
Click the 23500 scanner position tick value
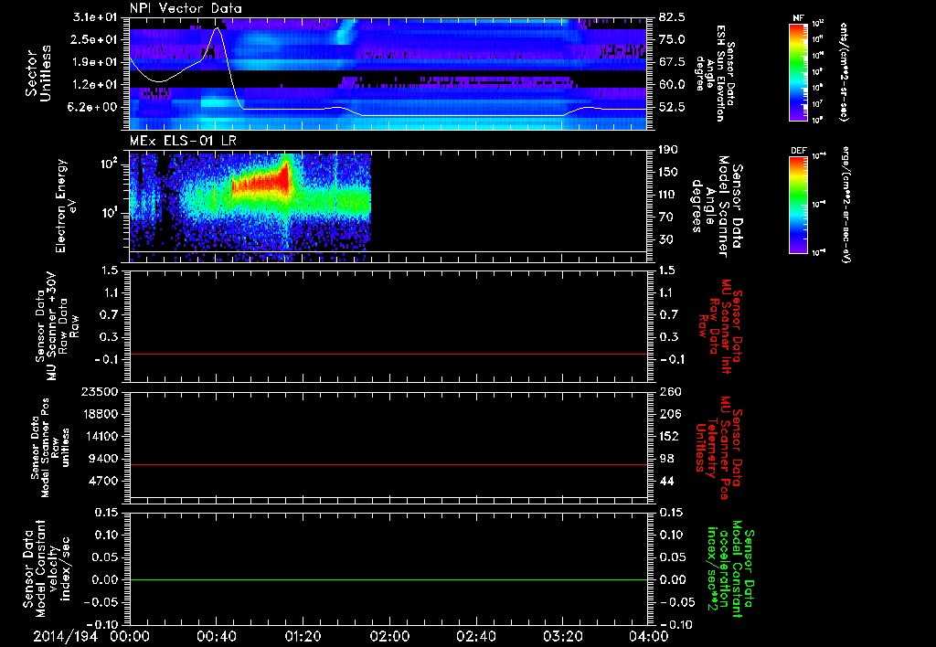(x=99, y=392)
